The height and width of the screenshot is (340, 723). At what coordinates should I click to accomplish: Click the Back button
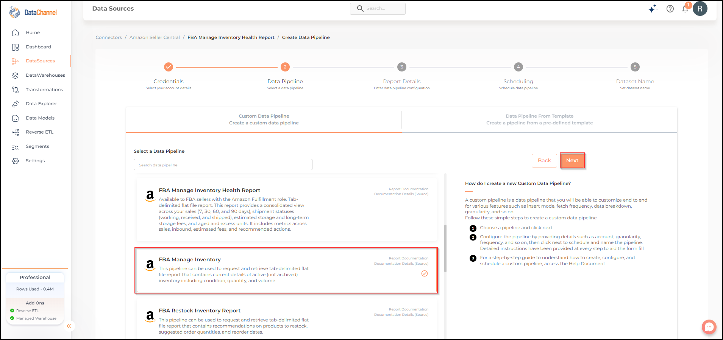(544, 160)
